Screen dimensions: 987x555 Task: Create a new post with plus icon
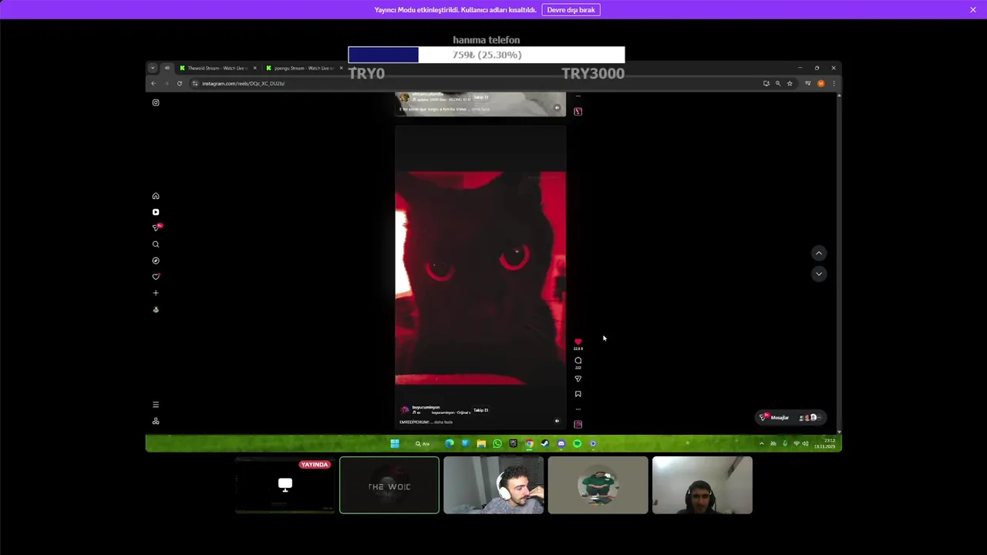(156, 293)
